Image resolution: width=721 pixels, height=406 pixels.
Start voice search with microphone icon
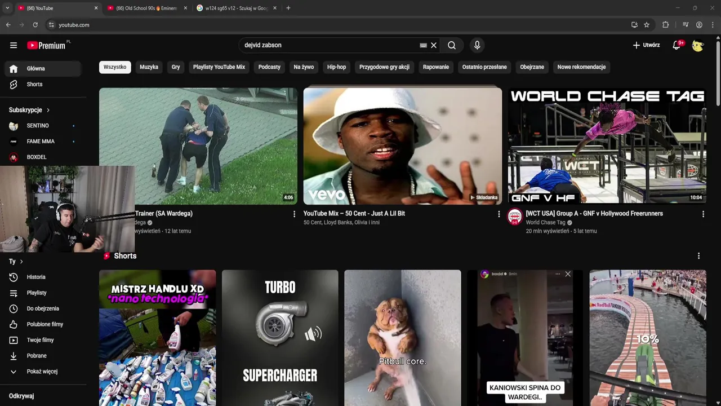(477, 45)
